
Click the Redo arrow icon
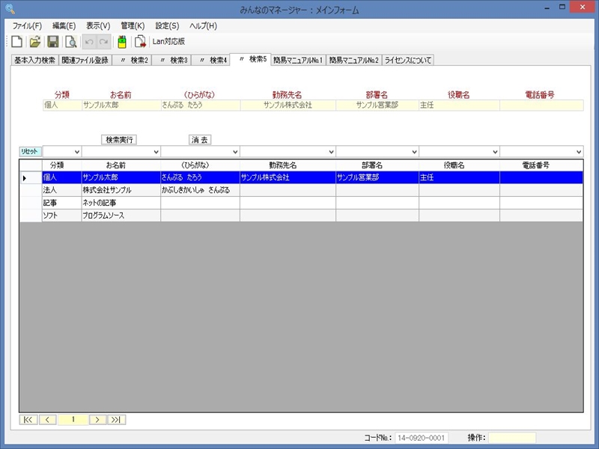[103, 42]
